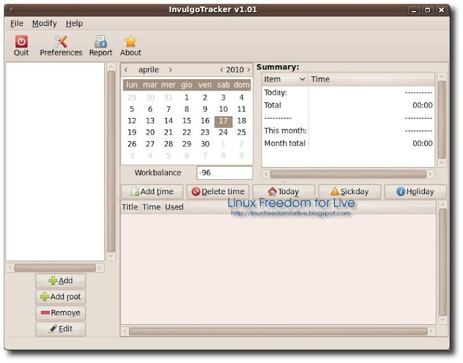Select calendar day 25
The width and height of the screenshot is (463, 363).
click(241, 132)
